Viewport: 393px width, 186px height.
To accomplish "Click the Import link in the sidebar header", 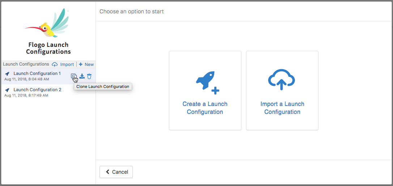I will click(x=67, y=65).
